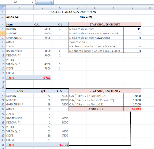The width and height of the screenshot is (154, 149).
Task: Click the CONTRÔLE label cell
Action: tap(96, 109)
